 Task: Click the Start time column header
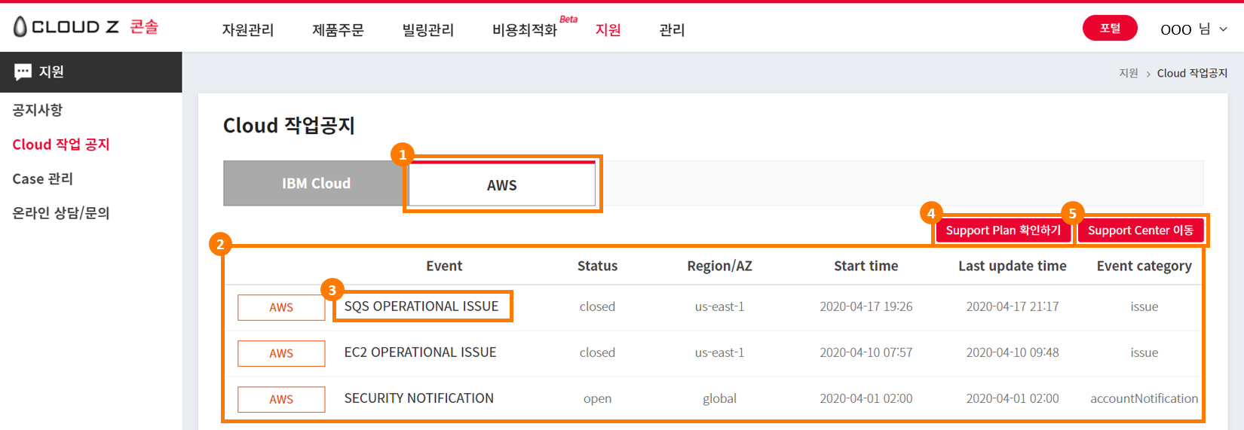pos(866,266)
